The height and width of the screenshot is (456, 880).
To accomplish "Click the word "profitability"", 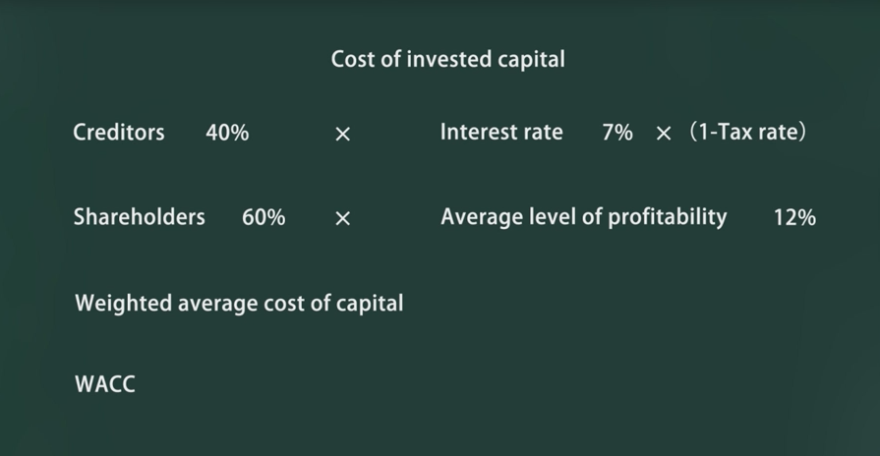I will click(667, 217).
